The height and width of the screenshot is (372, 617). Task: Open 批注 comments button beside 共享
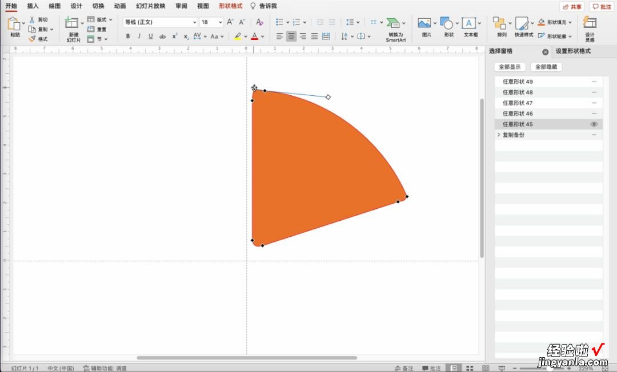point(602,7)
